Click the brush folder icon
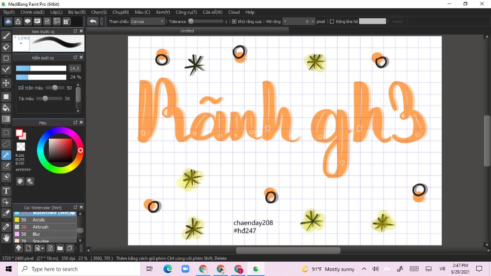This screenshot has width=491, height=276. click(x=60, y=248)
